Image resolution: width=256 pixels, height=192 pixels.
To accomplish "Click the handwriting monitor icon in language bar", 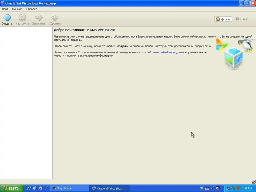I will pos(218,188).
